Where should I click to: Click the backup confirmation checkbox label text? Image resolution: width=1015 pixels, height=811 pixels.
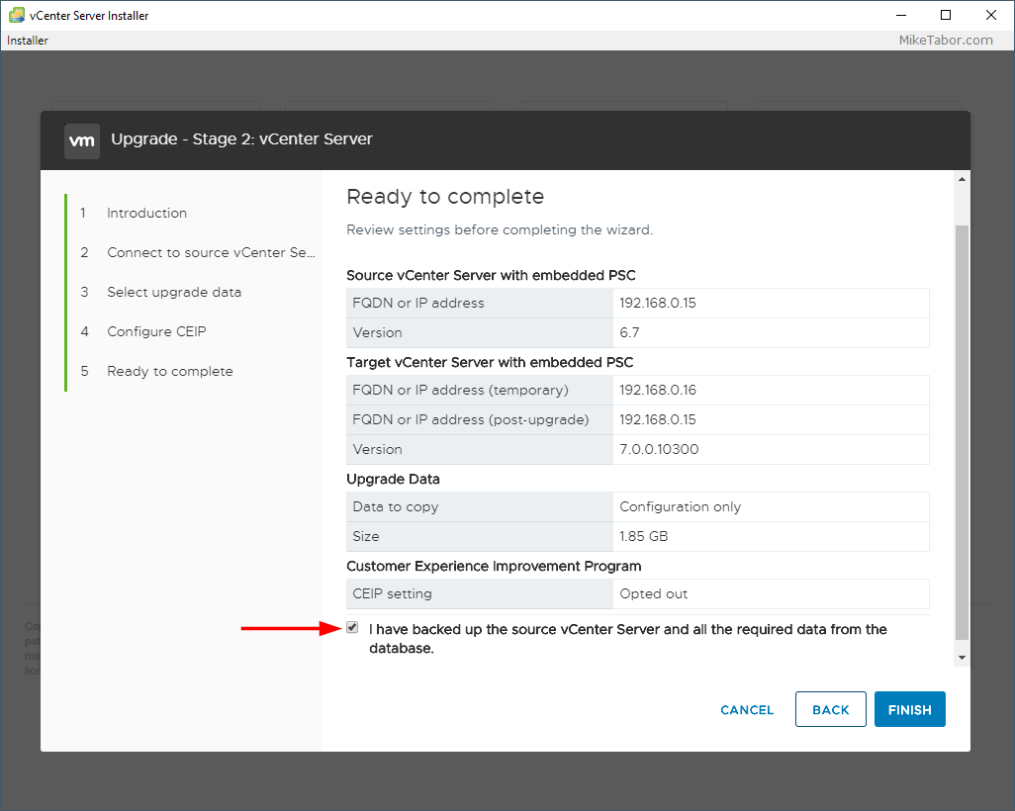coord(628,638)
